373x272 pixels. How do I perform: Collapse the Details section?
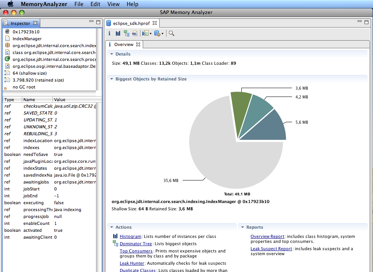click(112, 54)
